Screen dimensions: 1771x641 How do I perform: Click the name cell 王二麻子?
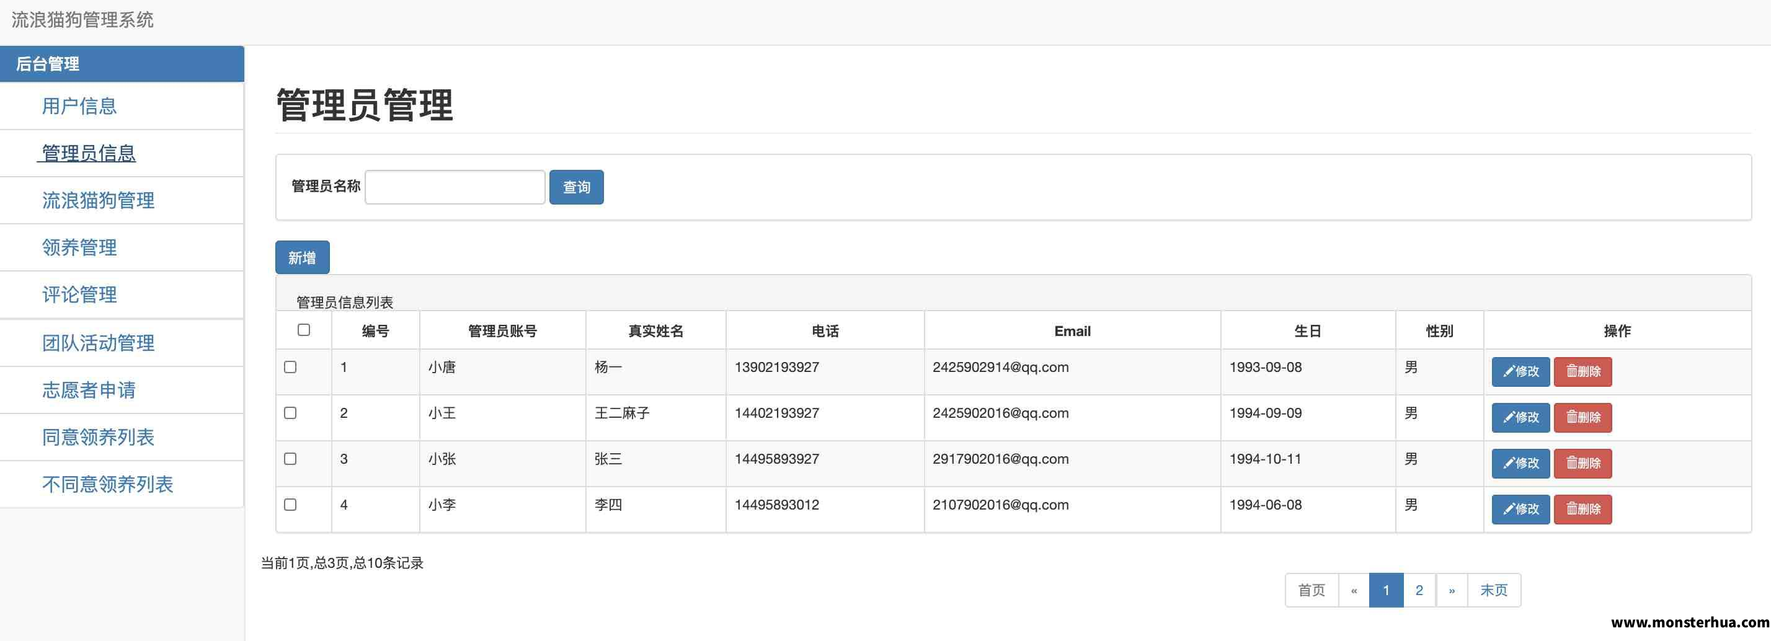coord(622,413)
